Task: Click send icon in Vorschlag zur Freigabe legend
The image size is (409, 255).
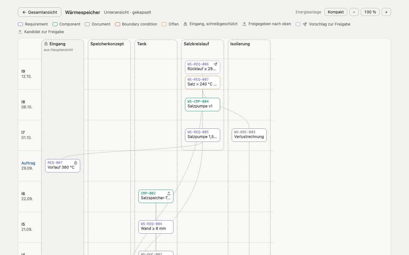Action: tap(305, 24)
